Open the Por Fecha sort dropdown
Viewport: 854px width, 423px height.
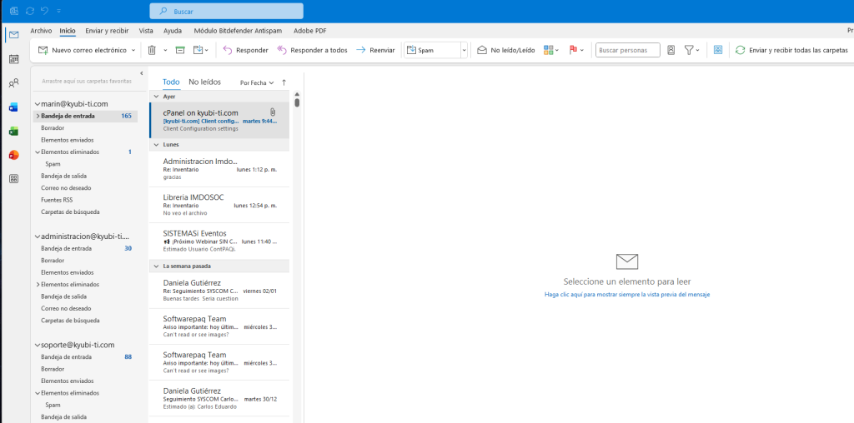(x=256, y=83)
